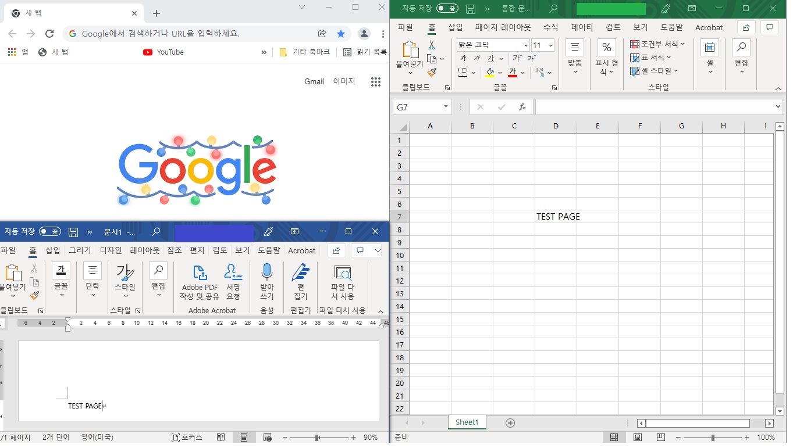
Task: Switch Word to Read Mode view
Action: point(221,438)
